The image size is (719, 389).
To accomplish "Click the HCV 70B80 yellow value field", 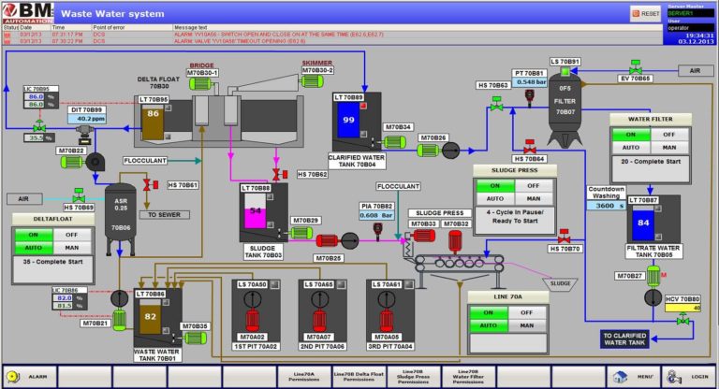I will click(683, 308).
